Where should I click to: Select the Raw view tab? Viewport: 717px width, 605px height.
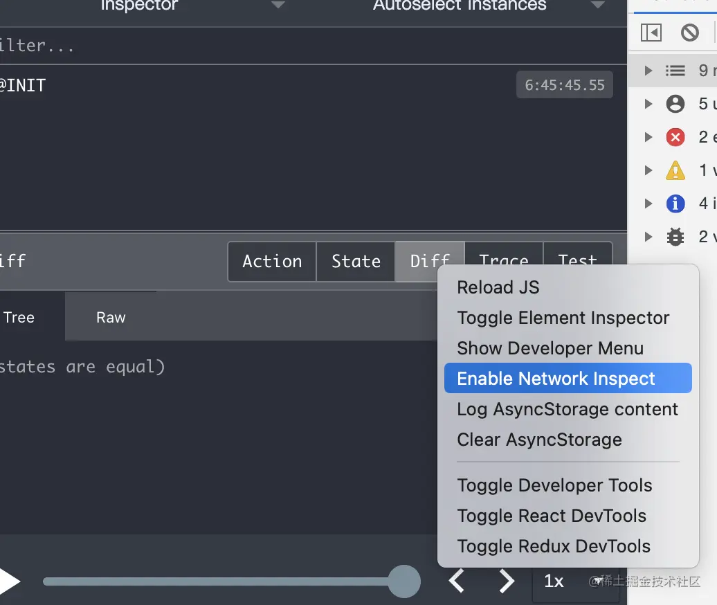coord(111,317)
